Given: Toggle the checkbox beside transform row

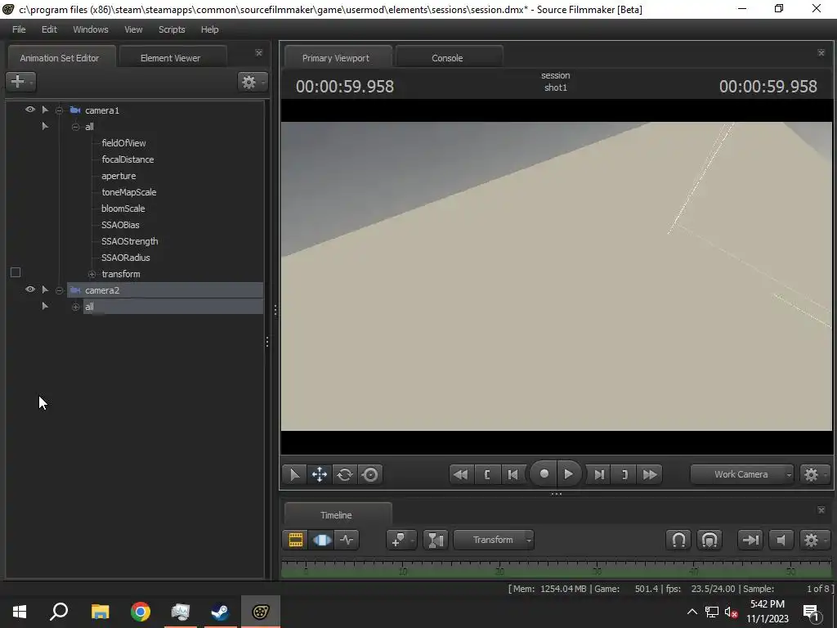Looking at the screenshot, I should tap(16, 273).
